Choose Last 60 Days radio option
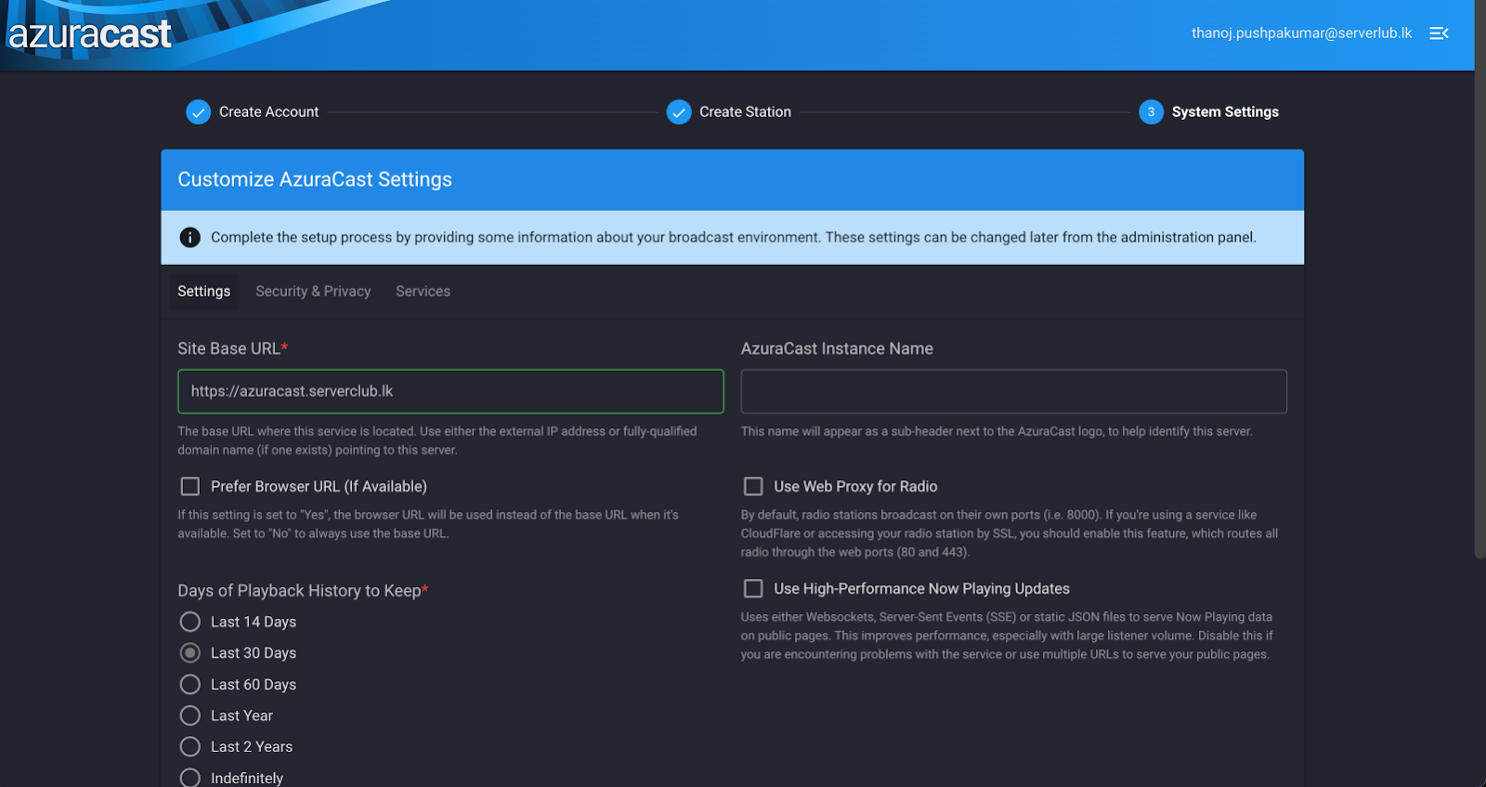The width and height of the screenshot is (1486, 787). click(x=189, y=685)
